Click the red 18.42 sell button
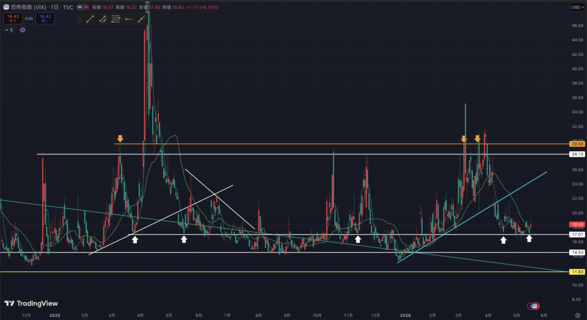The image size is (587, 320). coord(13,18)
